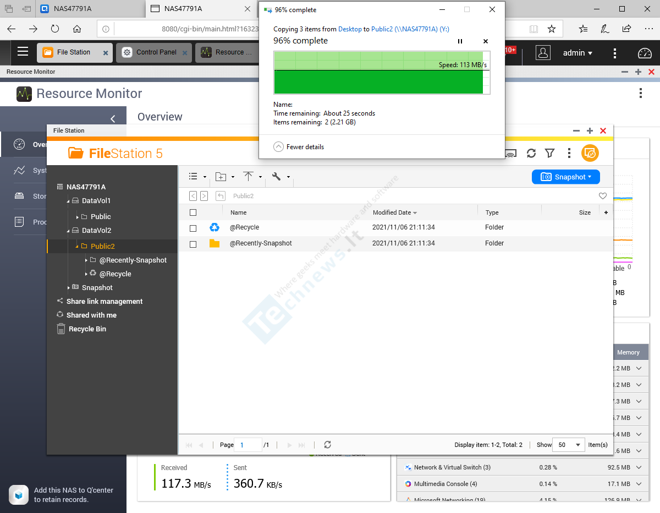Click the Public2 destination link in copy dialog
The image size is (660, 513).
click(x=410, y=29)
